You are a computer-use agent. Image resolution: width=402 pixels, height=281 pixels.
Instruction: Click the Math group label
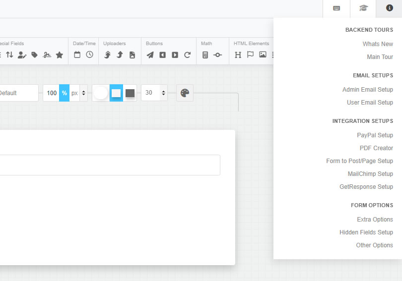coord(206,44)
